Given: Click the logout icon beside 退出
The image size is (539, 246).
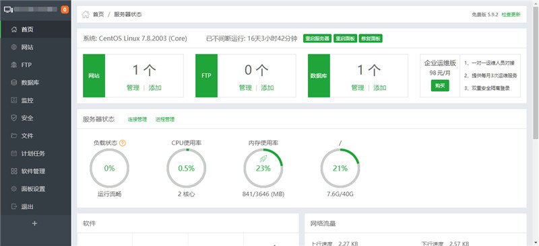Looking at the screenshot, I should click(13, 206).
